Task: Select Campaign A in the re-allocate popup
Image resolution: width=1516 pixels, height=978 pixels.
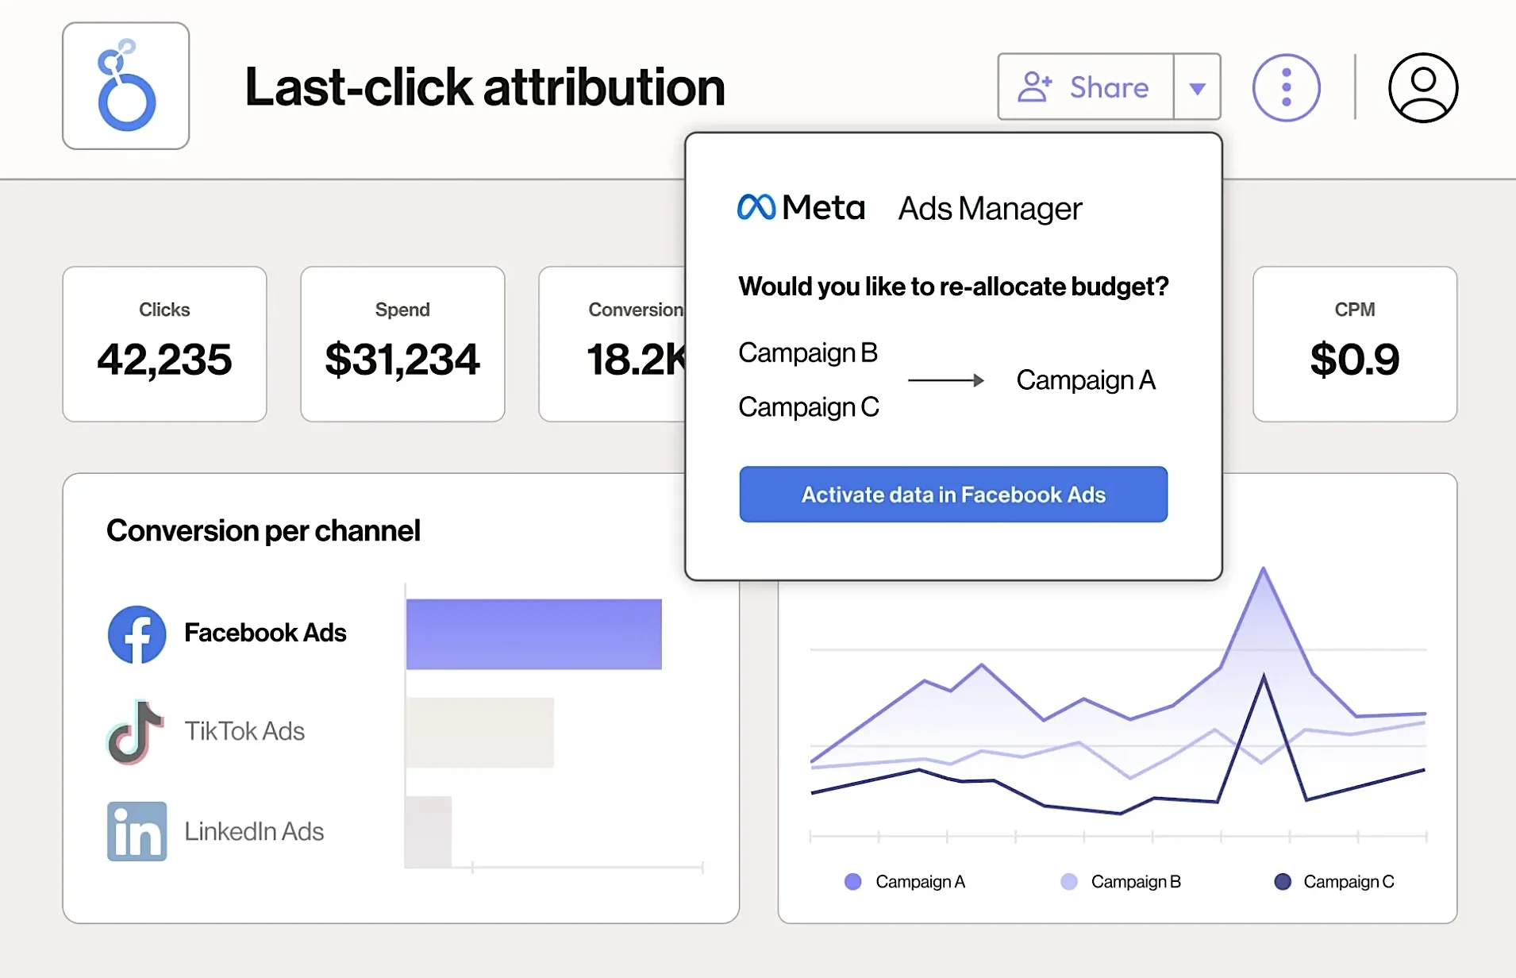Action: 1085,380
